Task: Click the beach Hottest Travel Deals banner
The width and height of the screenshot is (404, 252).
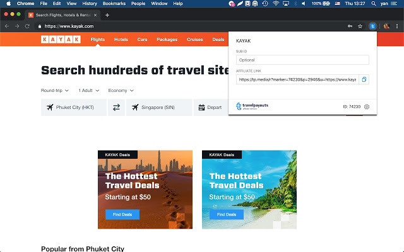Action: pos(249,190)
